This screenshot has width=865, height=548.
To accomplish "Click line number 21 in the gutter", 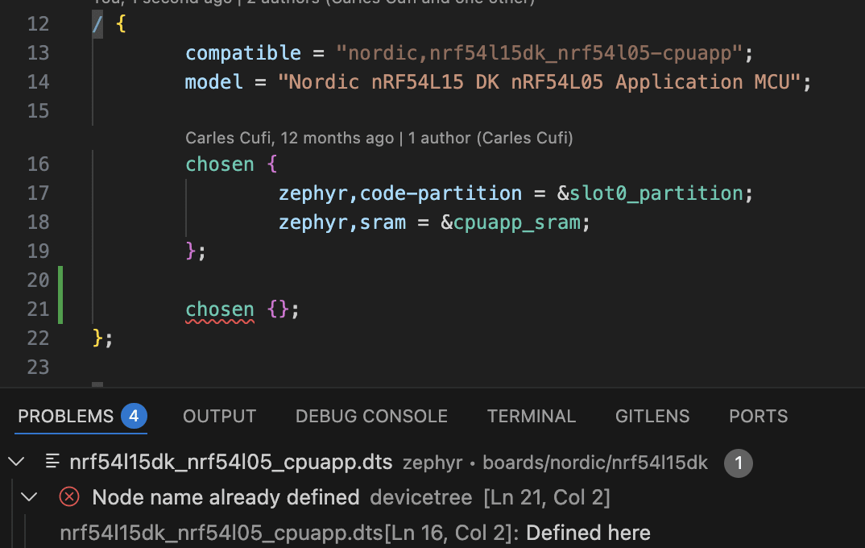I will (x=38, y=309).
